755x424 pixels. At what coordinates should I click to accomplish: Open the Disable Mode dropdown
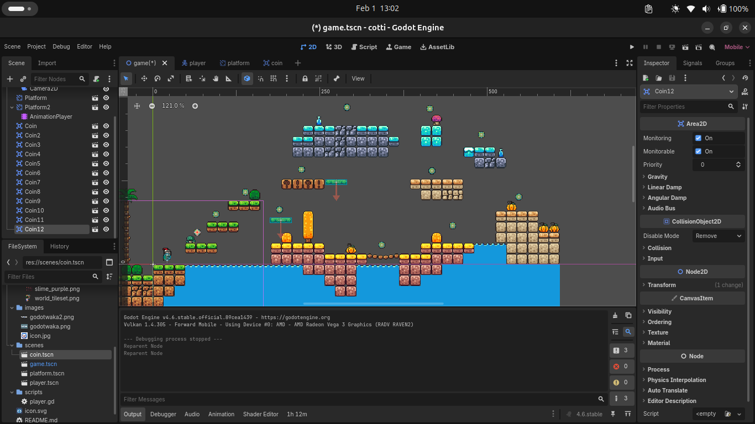point(719,236)
